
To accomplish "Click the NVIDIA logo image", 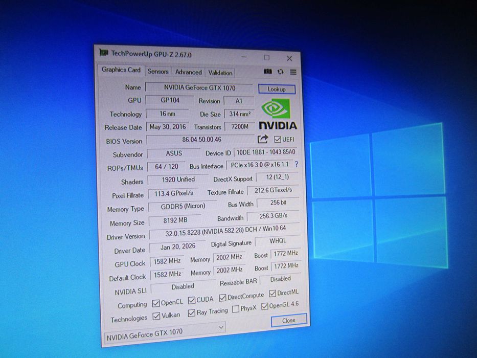I will pos(278,114).
